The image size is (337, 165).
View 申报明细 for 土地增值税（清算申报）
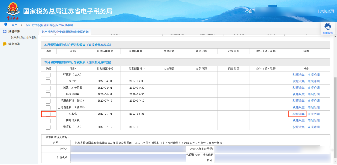(x=314, y=107)
